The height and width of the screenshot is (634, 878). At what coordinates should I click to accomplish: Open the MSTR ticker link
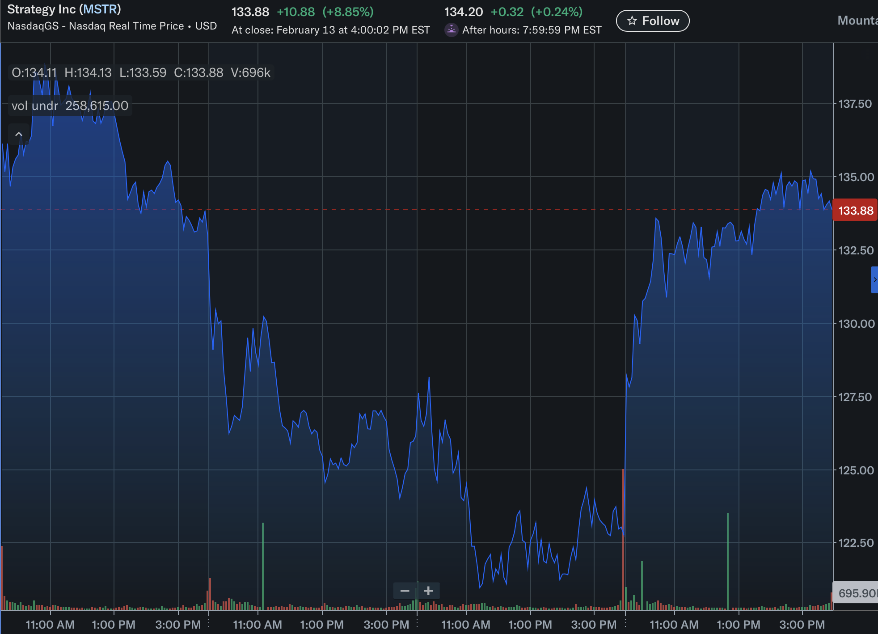[x=101, y=9]
